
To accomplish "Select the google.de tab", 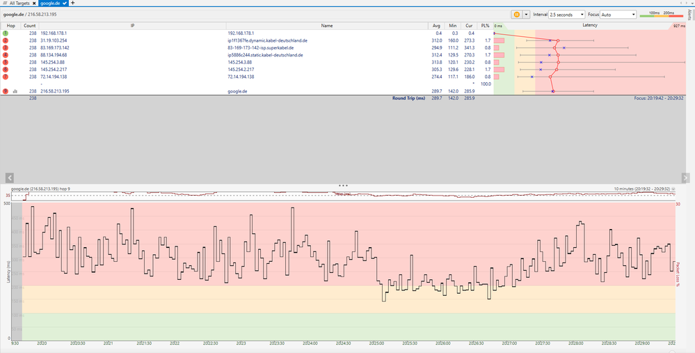I will [x=53, y=3].
